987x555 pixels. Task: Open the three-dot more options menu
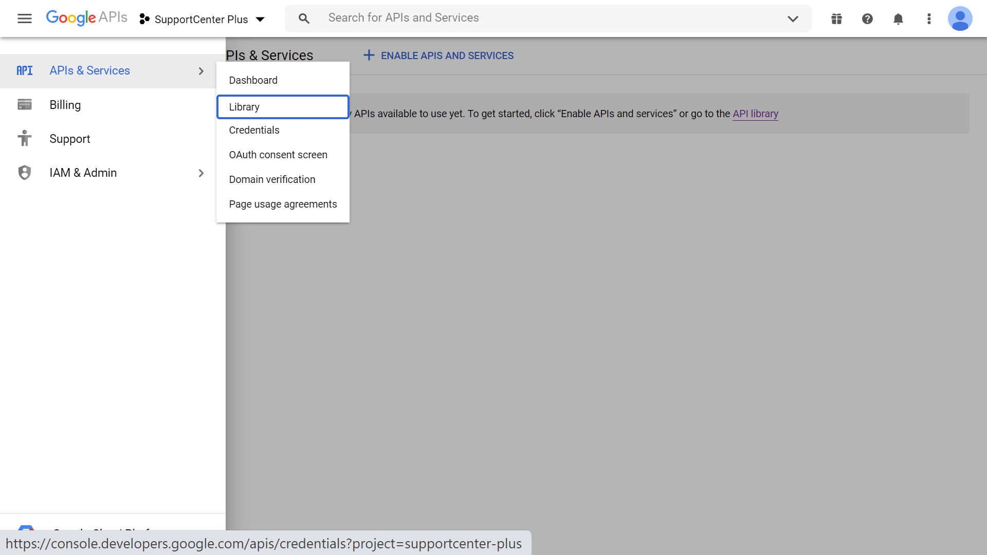929,19
